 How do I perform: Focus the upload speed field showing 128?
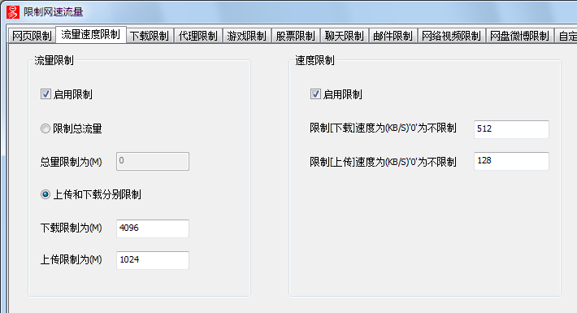[511, 161]
